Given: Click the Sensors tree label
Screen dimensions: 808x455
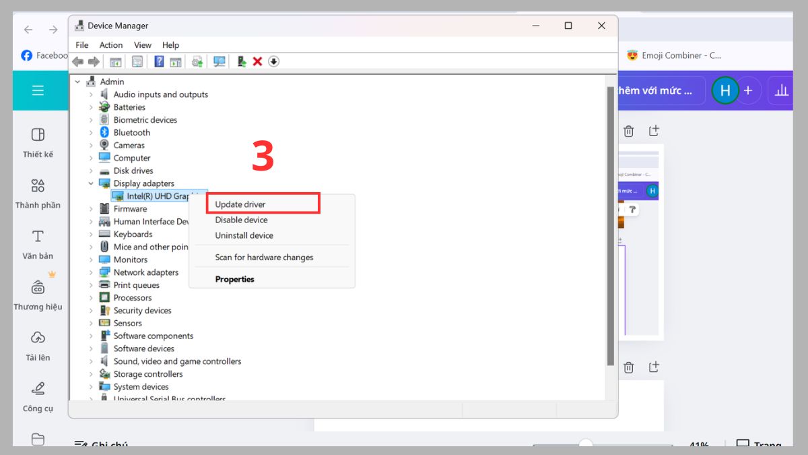Looking at the screenshot, I should pos(128,324).
